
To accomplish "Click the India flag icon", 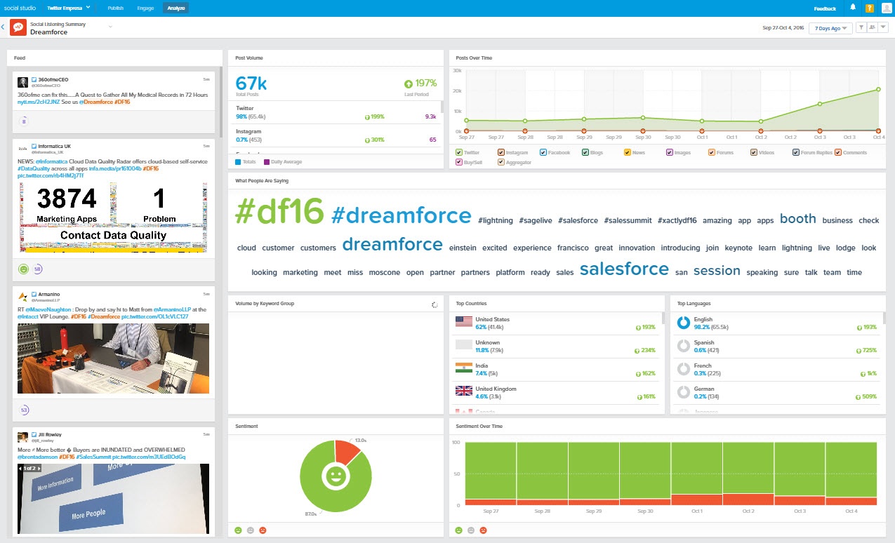I will [x=463, y=368].
